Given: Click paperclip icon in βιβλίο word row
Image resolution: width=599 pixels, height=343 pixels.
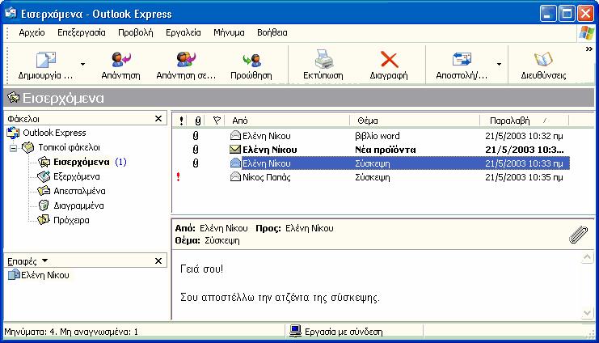Looking at the screenshot, I should point(196,136).
